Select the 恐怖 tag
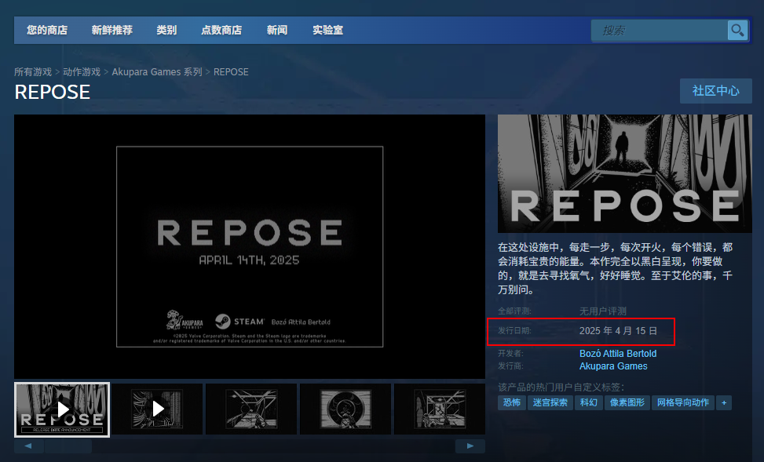The width and height of the screenshot is (764, 462). pyautogui.click(x=512, y=402)
